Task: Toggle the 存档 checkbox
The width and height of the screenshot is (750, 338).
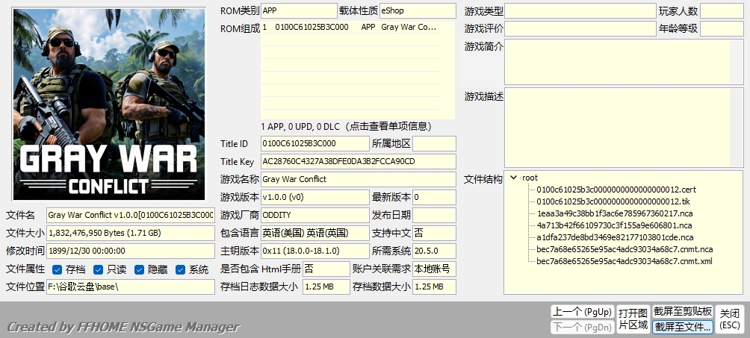Action: click(x=57, y=269)
